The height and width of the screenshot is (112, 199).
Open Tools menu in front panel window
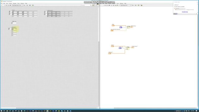point(18,3)
